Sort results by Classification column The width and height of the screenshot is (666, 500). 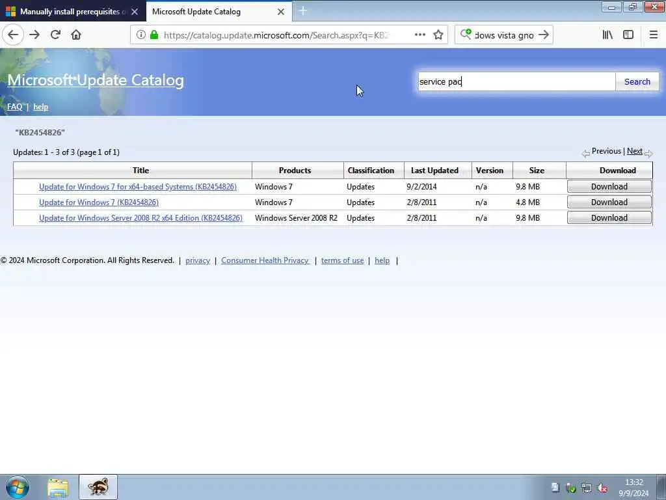click(371, 170)
